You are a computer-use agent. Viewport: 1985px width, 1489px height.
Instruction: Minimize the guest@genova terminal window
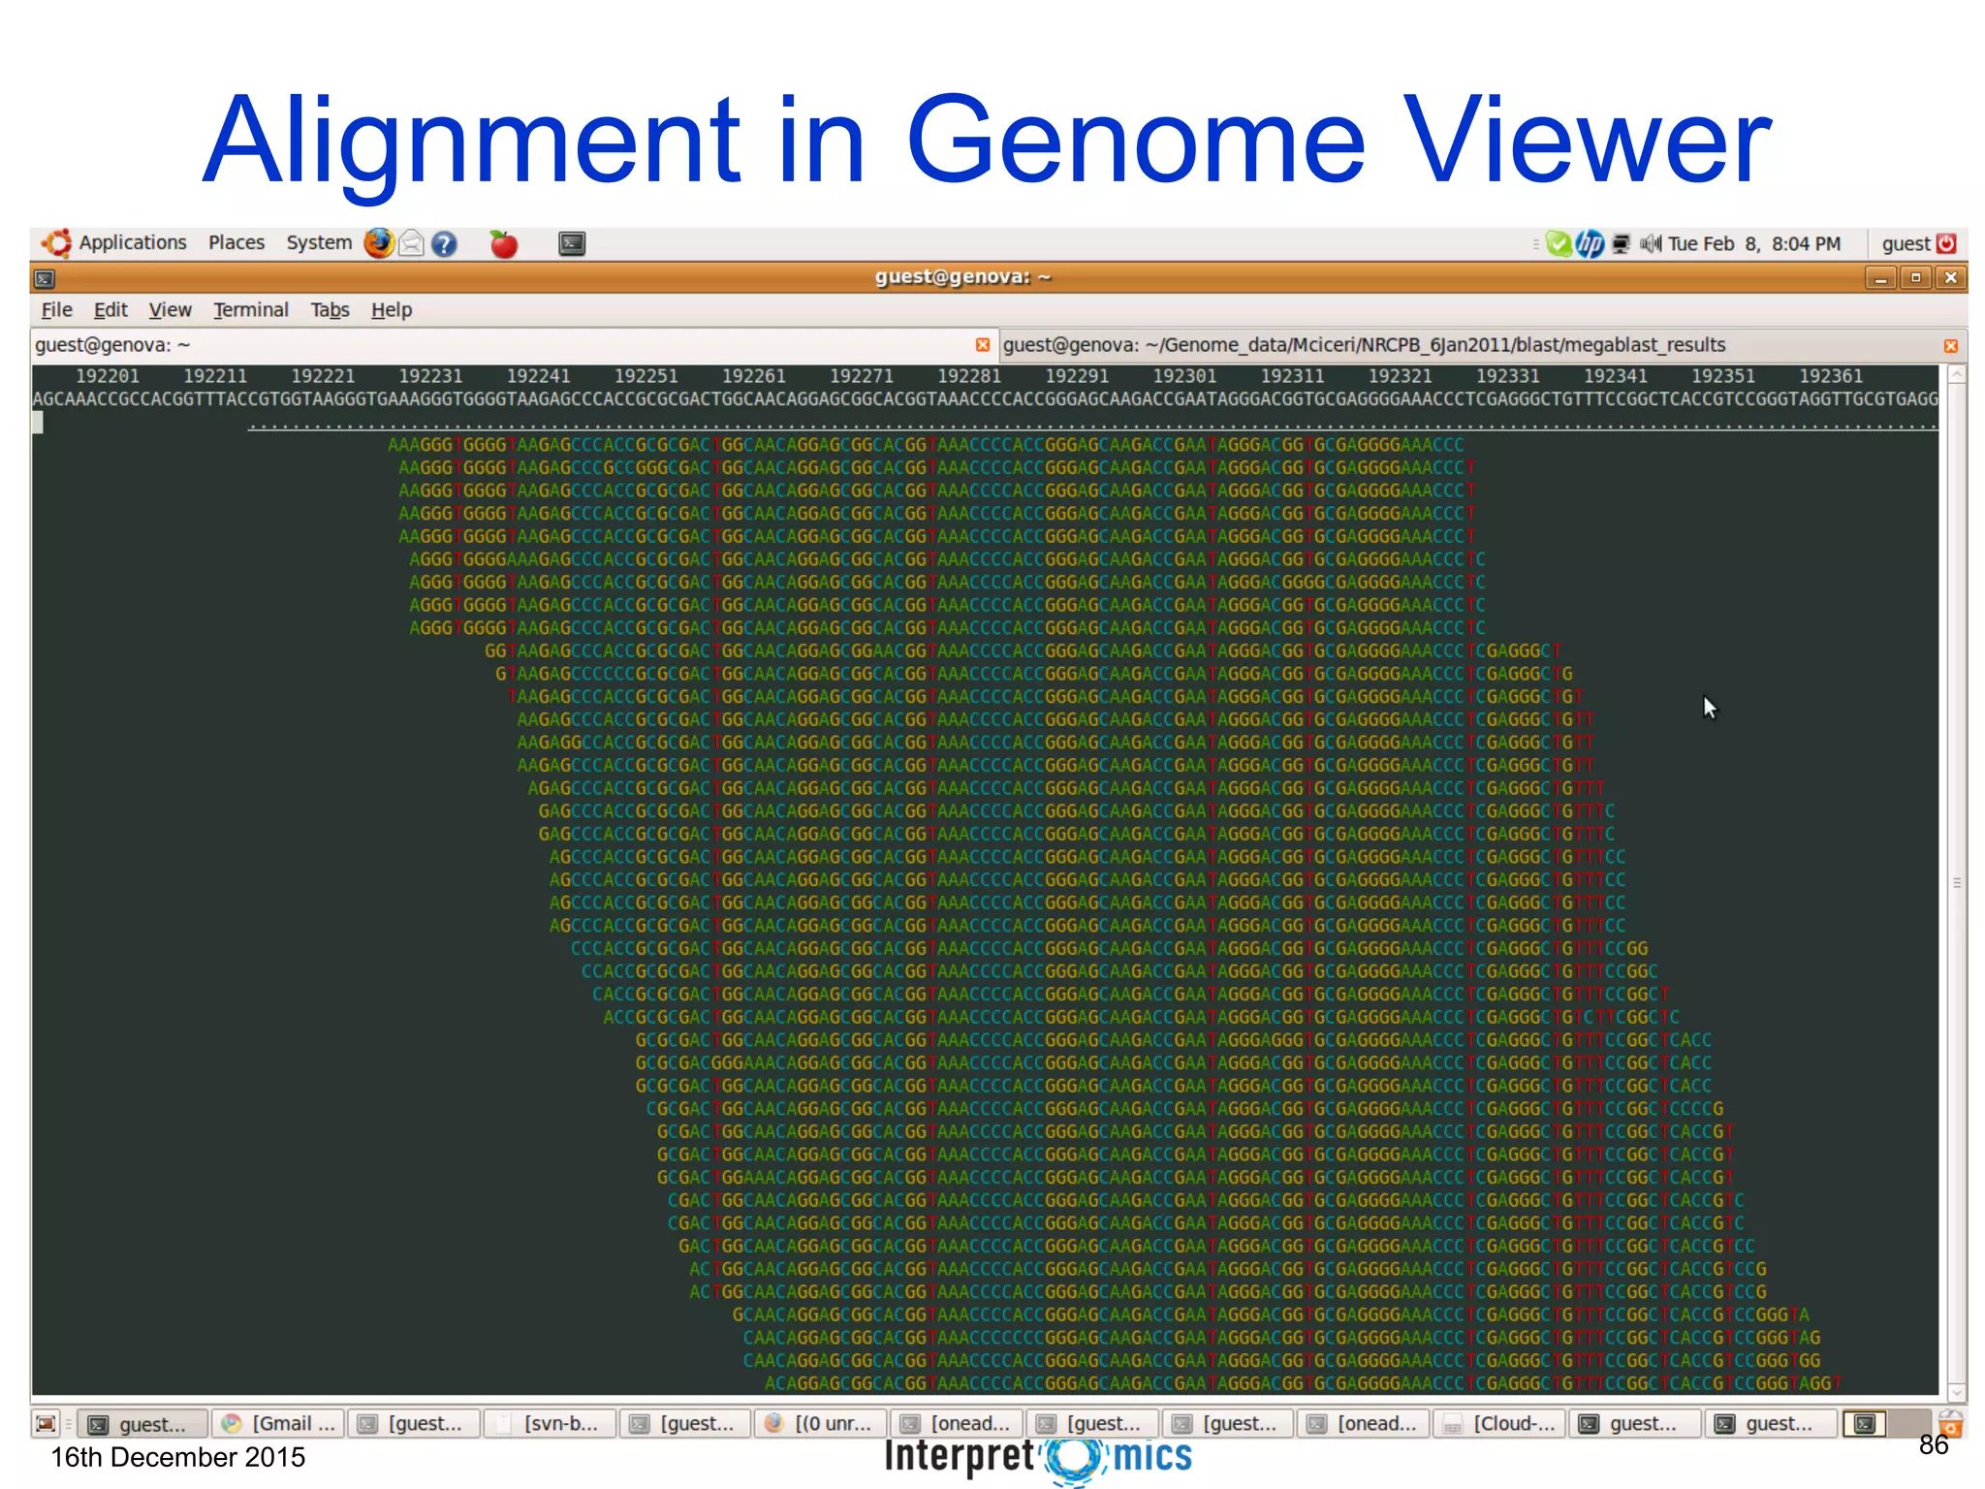pyautogui.click(x=1880, y=278)
